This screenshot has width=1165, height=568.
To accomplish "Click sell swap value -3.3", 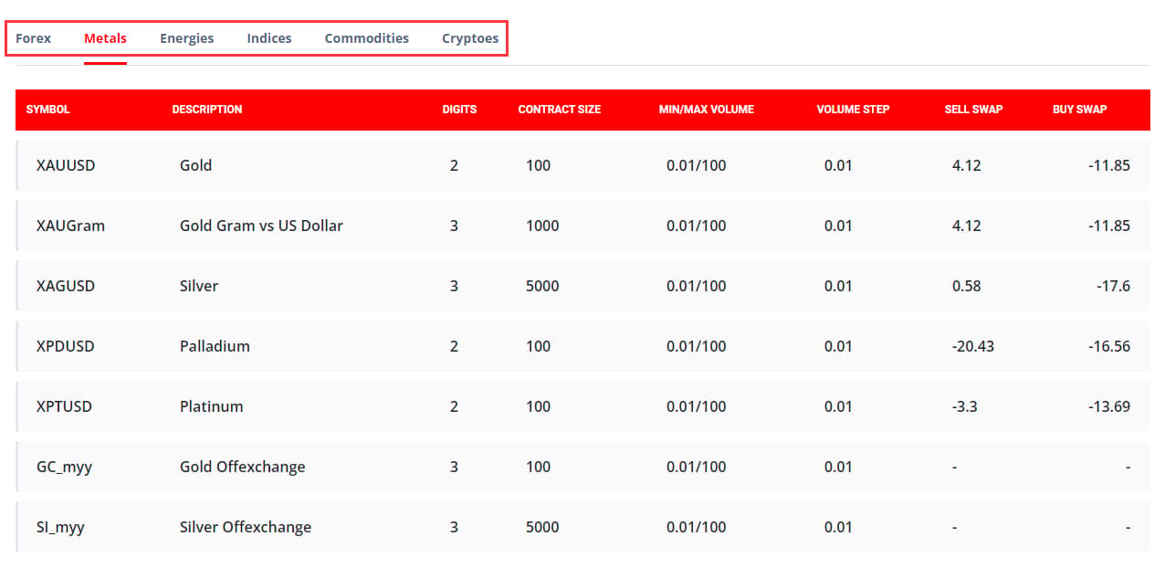I will 964,406.
